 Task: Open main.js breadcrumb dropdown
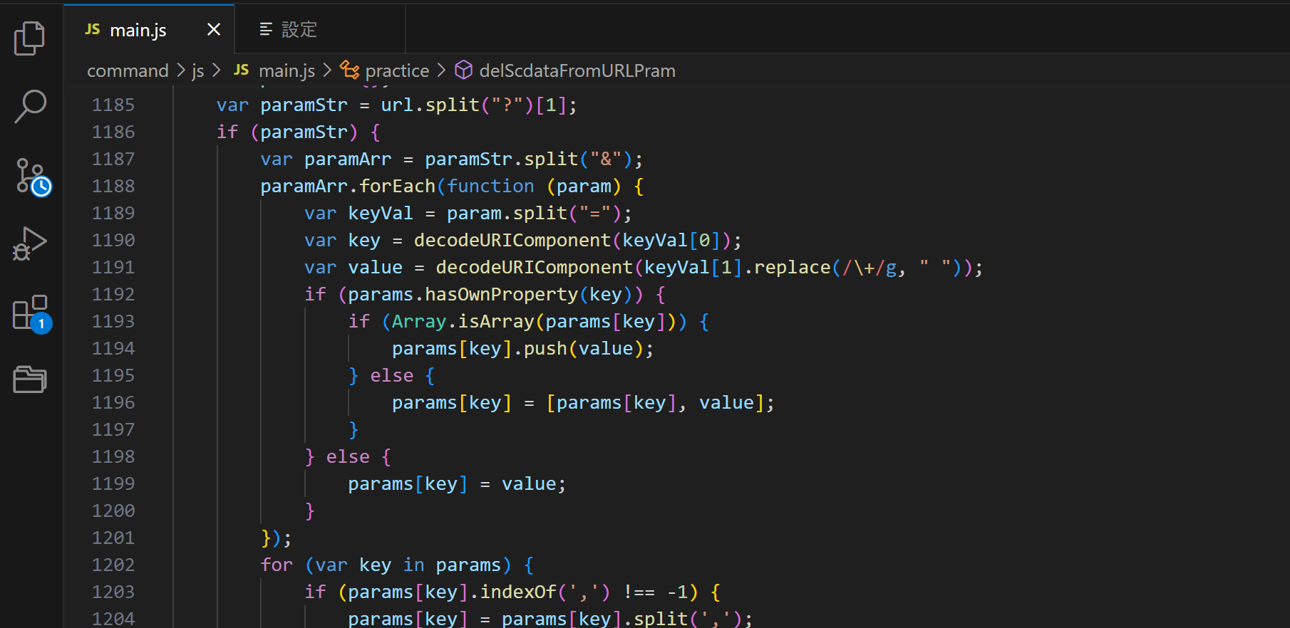[x=287, y=70]
